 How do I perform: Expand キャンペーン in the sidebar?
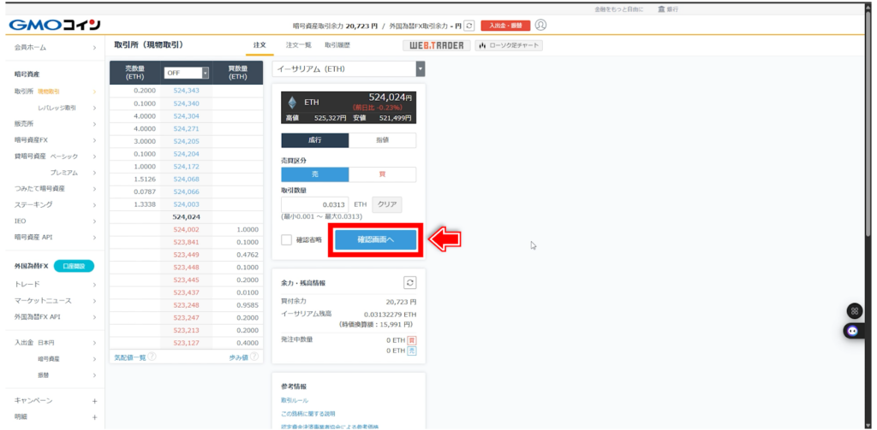pyautogui.click(x=94, y=400)
